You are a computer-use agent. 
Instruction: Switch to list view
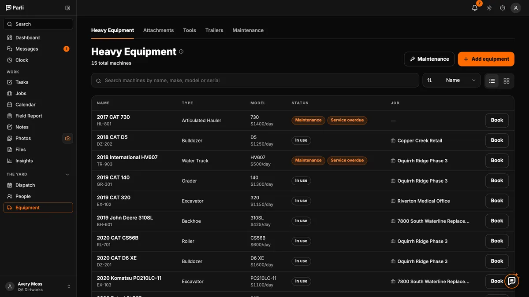492,81
